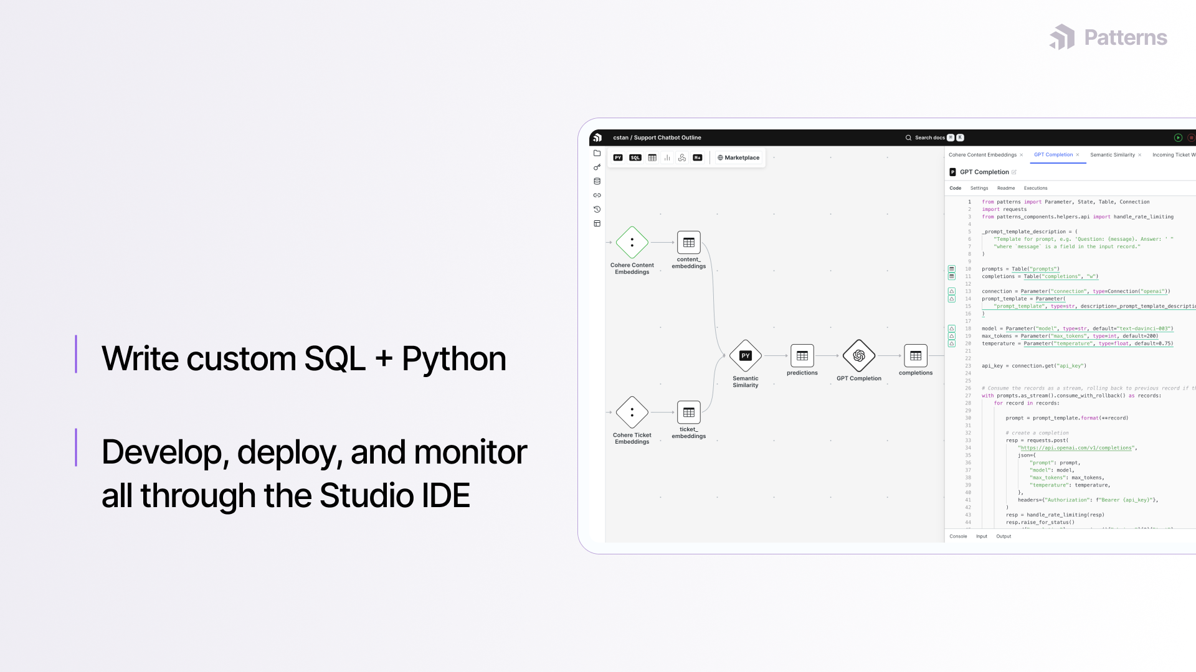Open the database sidebar panel

click(597, 182)
